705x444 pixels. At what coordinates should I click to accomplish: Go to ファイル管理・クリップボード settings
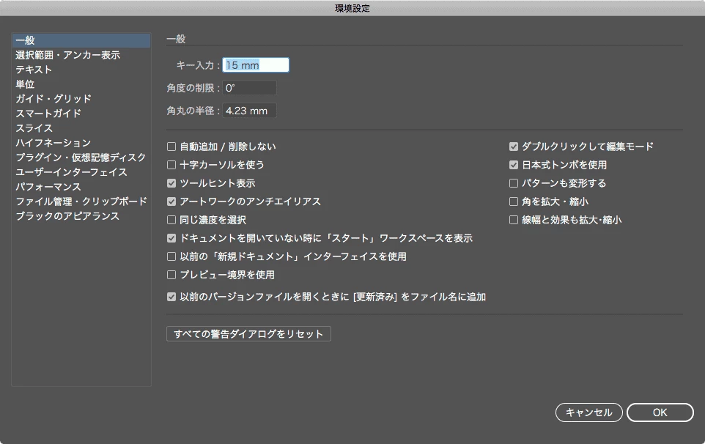(x=81, y=201)
